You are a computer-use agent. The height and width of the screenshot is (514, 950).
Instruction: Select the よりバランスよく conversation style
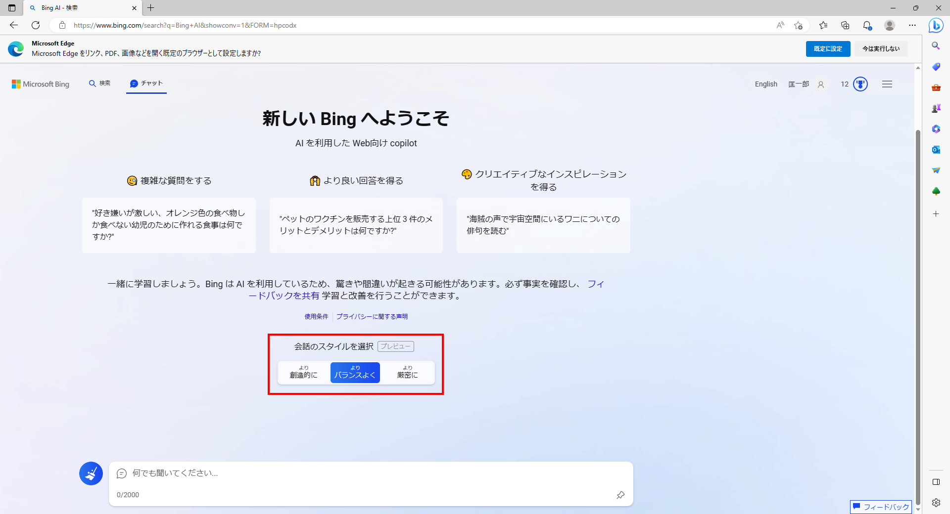point(355,373)
